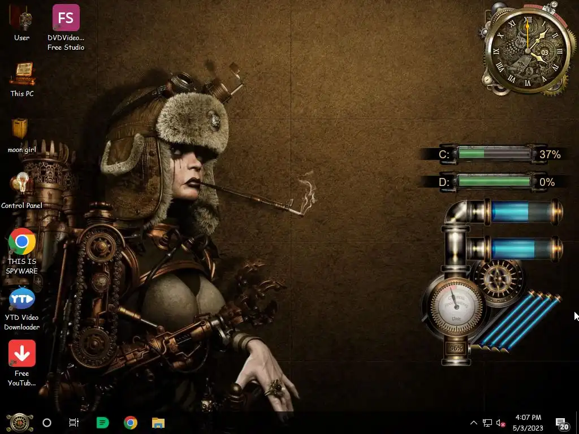
Task: Click the C: drive usage bar
Action: (494, 154)
